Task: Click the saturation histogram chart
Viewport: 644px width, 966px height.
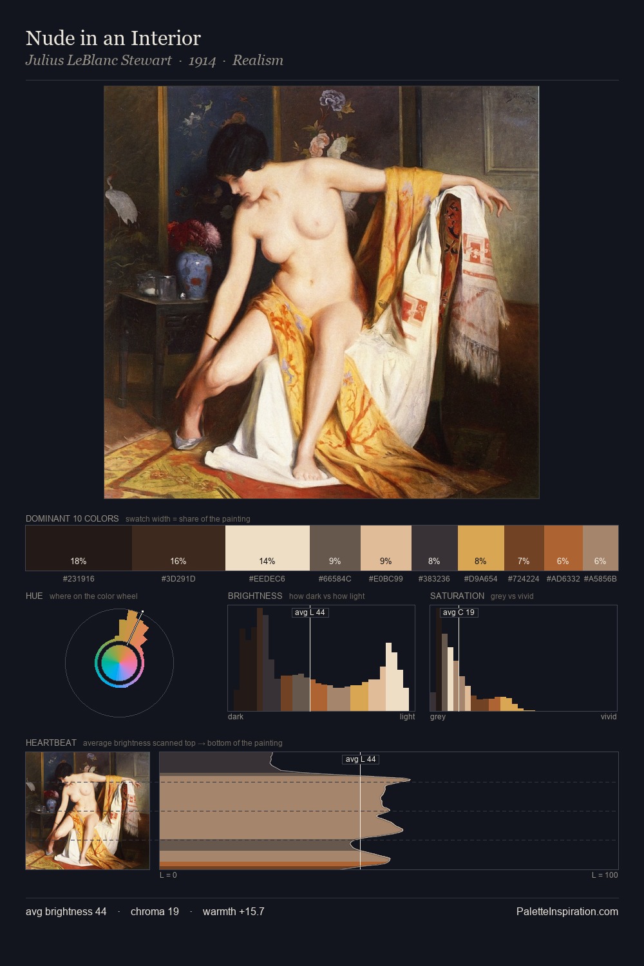Action: point(524,658)
